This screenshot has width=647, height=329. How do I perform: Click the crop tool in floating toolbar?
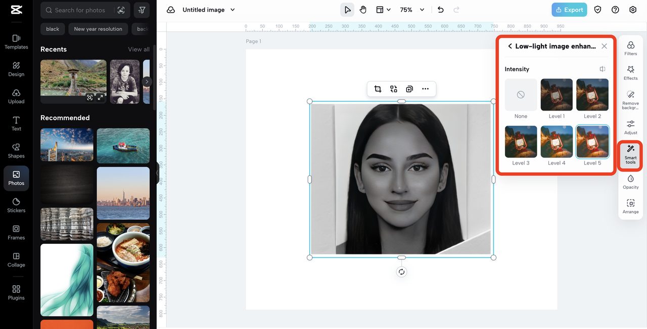tap(378, 89)
